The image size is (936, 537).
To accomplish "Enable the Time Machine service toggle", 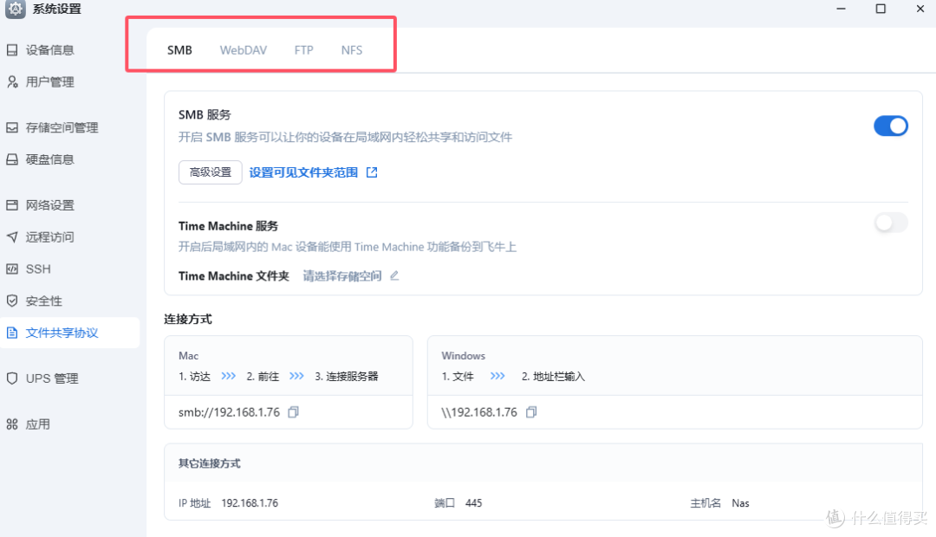I will point(891,223).
